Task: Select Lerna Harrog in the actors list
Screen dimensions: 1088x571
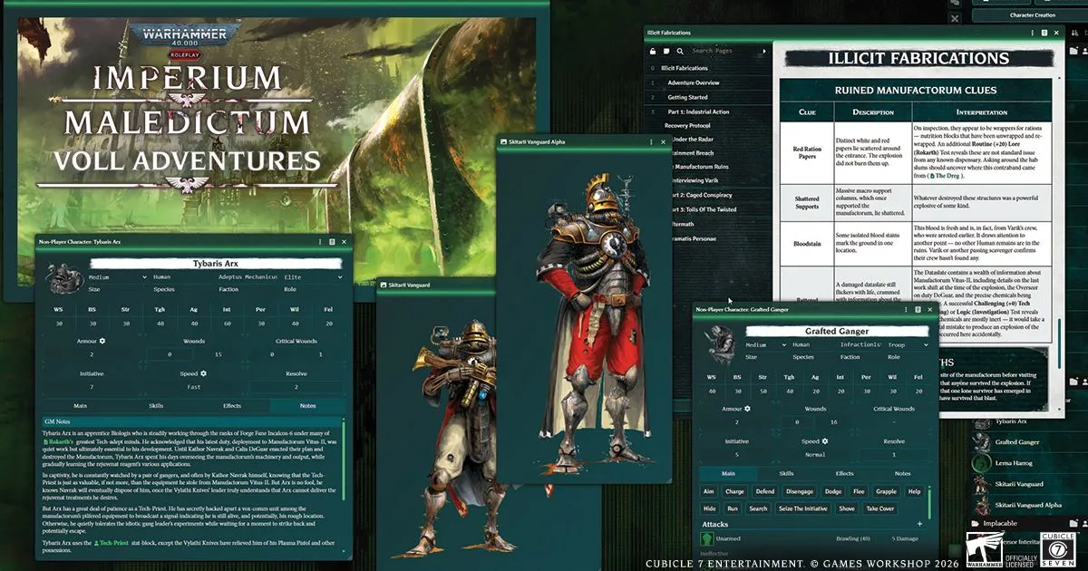Action: (1014, 463)
